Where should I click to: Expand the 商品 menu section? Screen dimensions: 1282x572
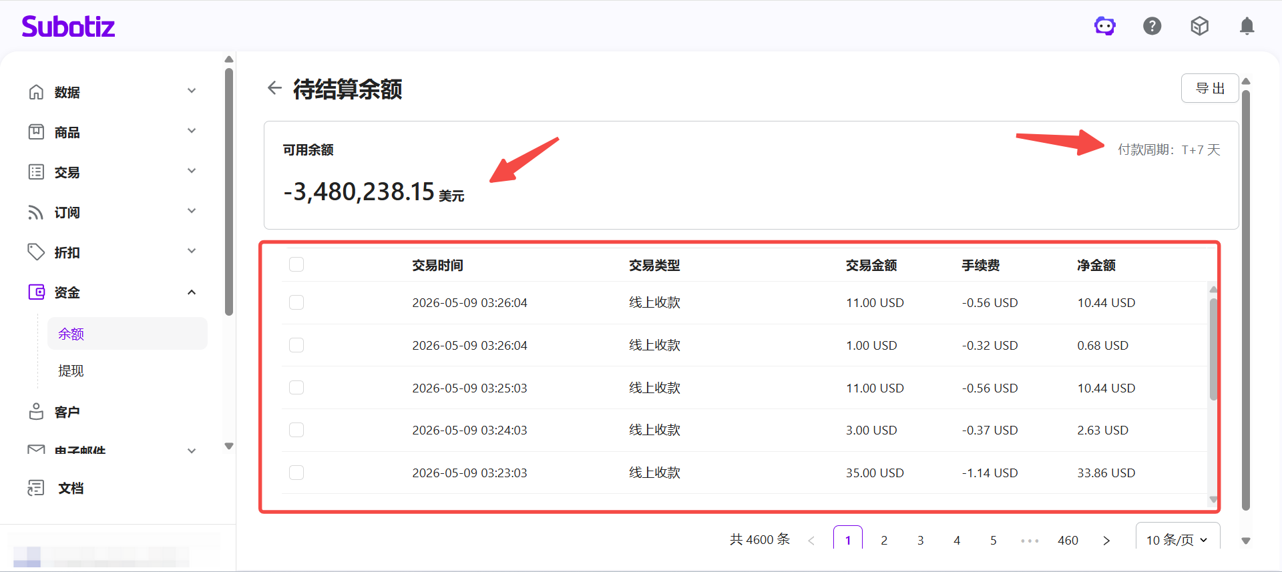pyautogui.click(x=192, y=131)
